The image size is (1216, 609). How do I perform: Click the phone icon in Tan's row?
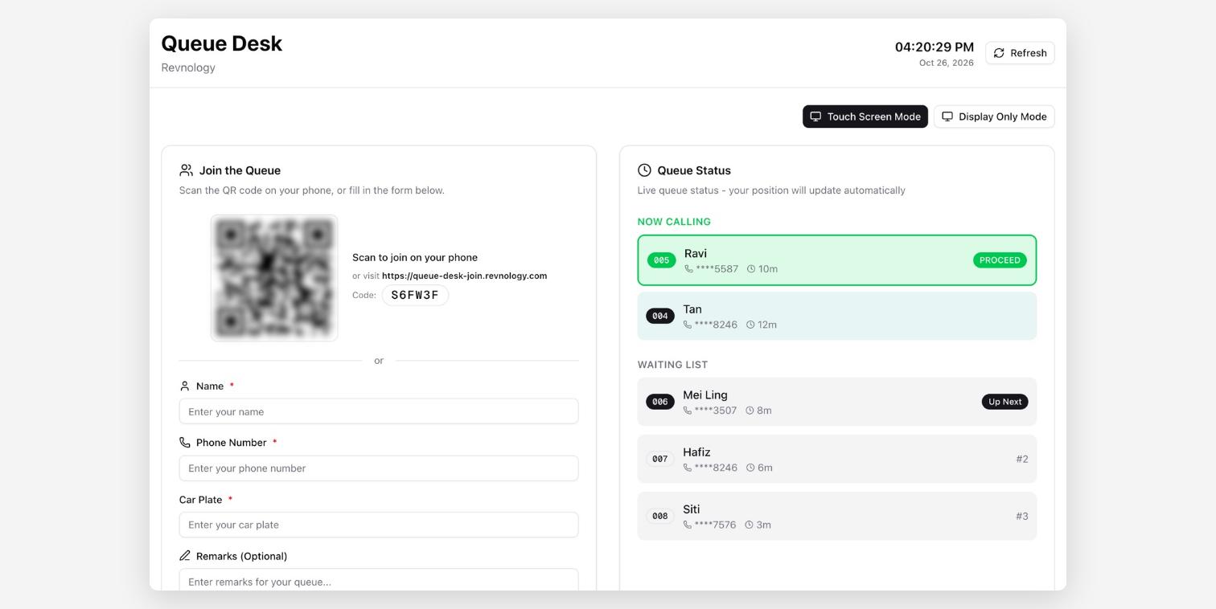tap(688, 325)
